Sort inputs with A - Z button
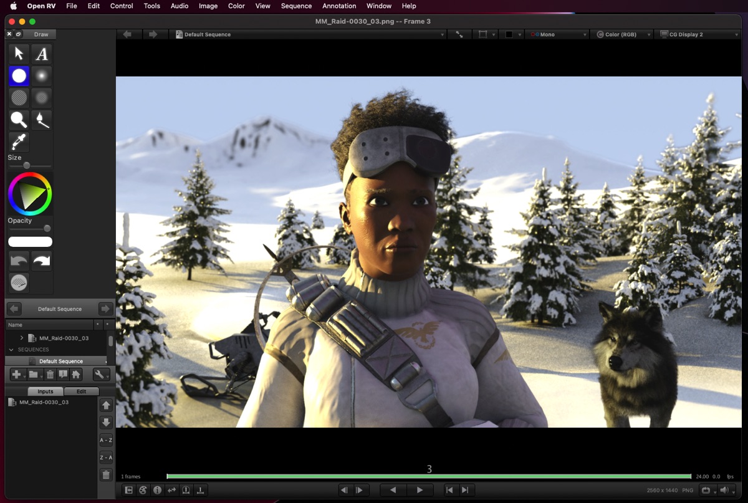Image resolution: width=748 pixels, height=503 pixels. [106, 440]
